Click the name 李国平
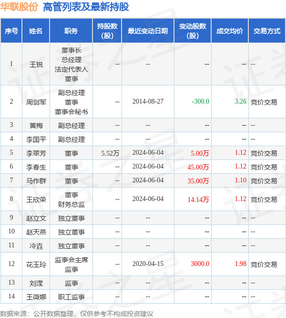This screenshot has height=318, width=286. [x=36, y=139]
